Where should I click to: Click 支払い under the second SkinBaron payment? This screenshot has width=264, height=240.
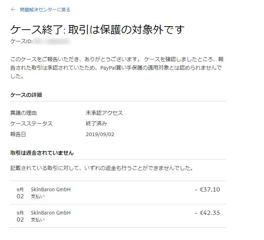click(x=38, y=219)
